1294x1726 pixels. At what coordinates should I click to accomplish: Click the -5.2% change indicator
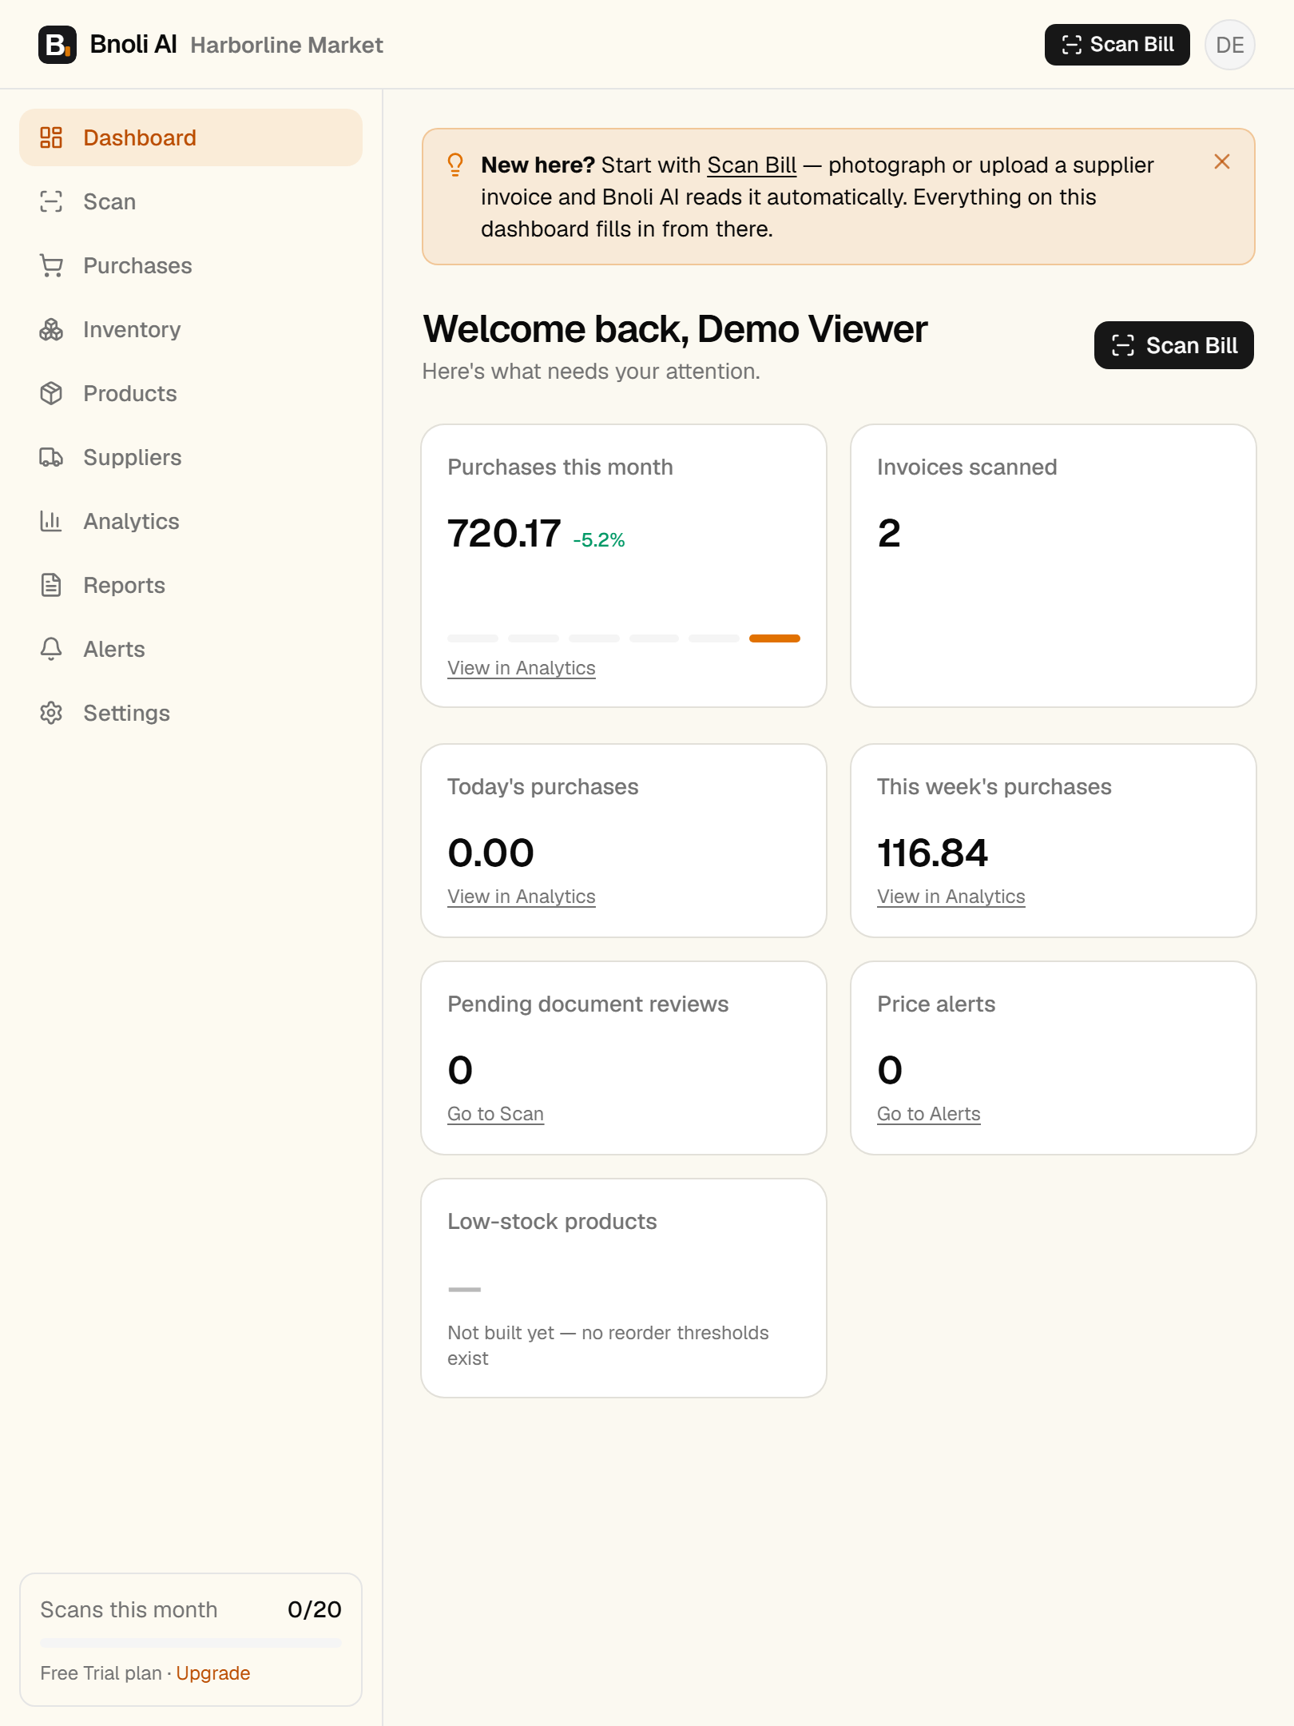pos(599,540)
